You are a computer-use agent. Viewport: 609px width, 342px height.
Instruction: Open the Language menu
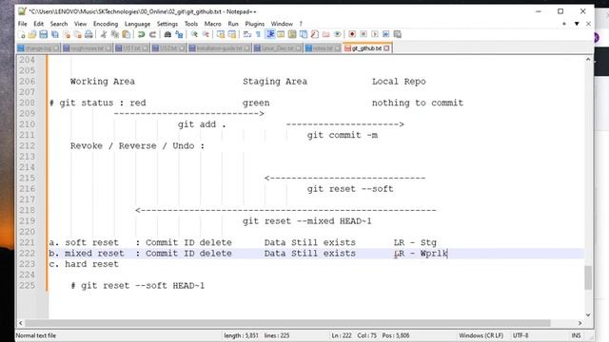tap(137, 24)
